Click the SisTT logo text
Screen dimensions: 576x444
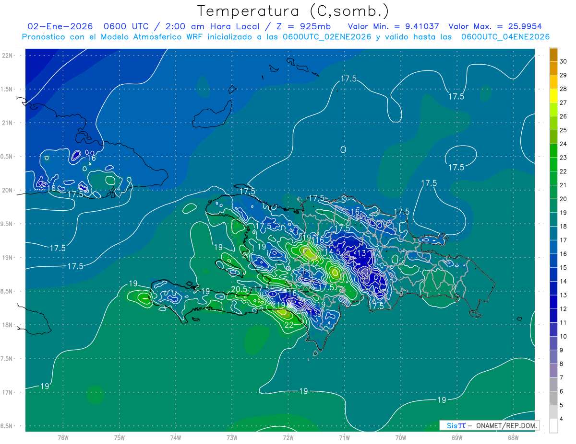456,425
